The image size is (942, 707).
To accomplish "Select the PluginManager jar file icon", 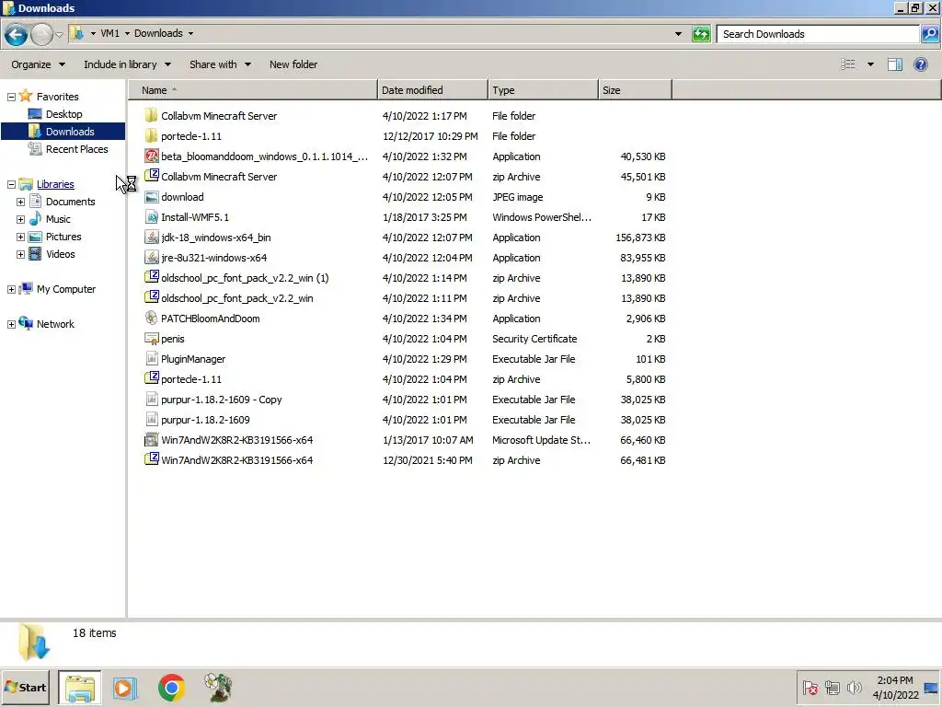I will tap(152, 359).
